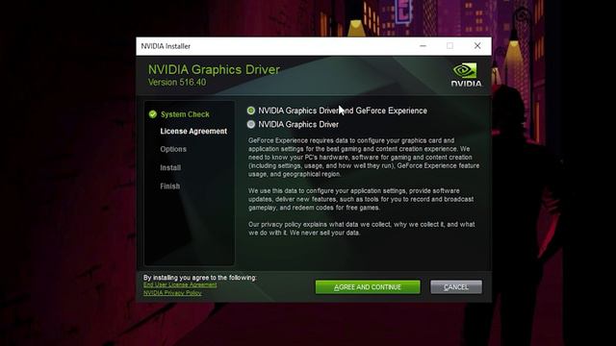Screen dimensions: 616x346
Task: Click the Version 516.40 text
Action: click(x=177, y=83)
